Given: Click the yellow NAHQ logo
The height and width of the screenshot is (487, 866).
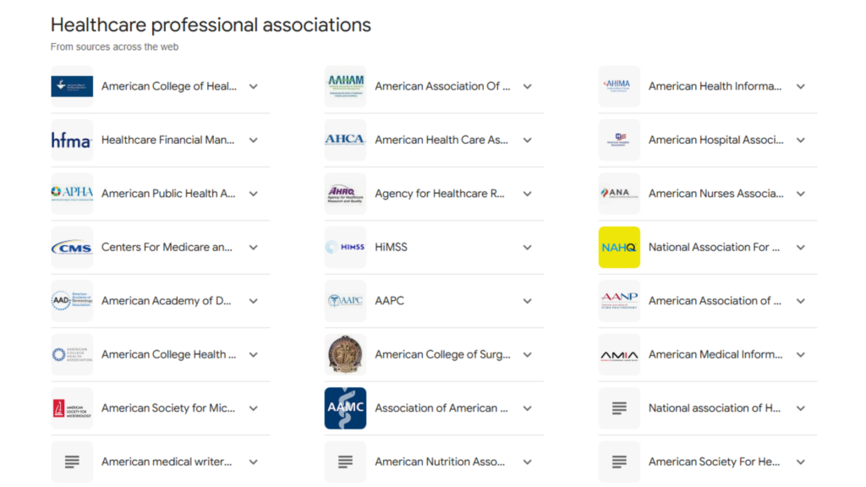Looking at the screenshot, I should pyautogui.click(x=619, y=247).
